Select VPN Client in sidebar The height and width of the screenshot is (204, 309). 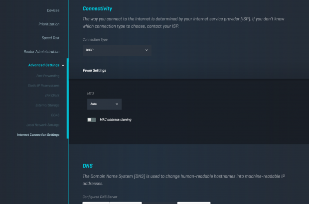point(52,95)
